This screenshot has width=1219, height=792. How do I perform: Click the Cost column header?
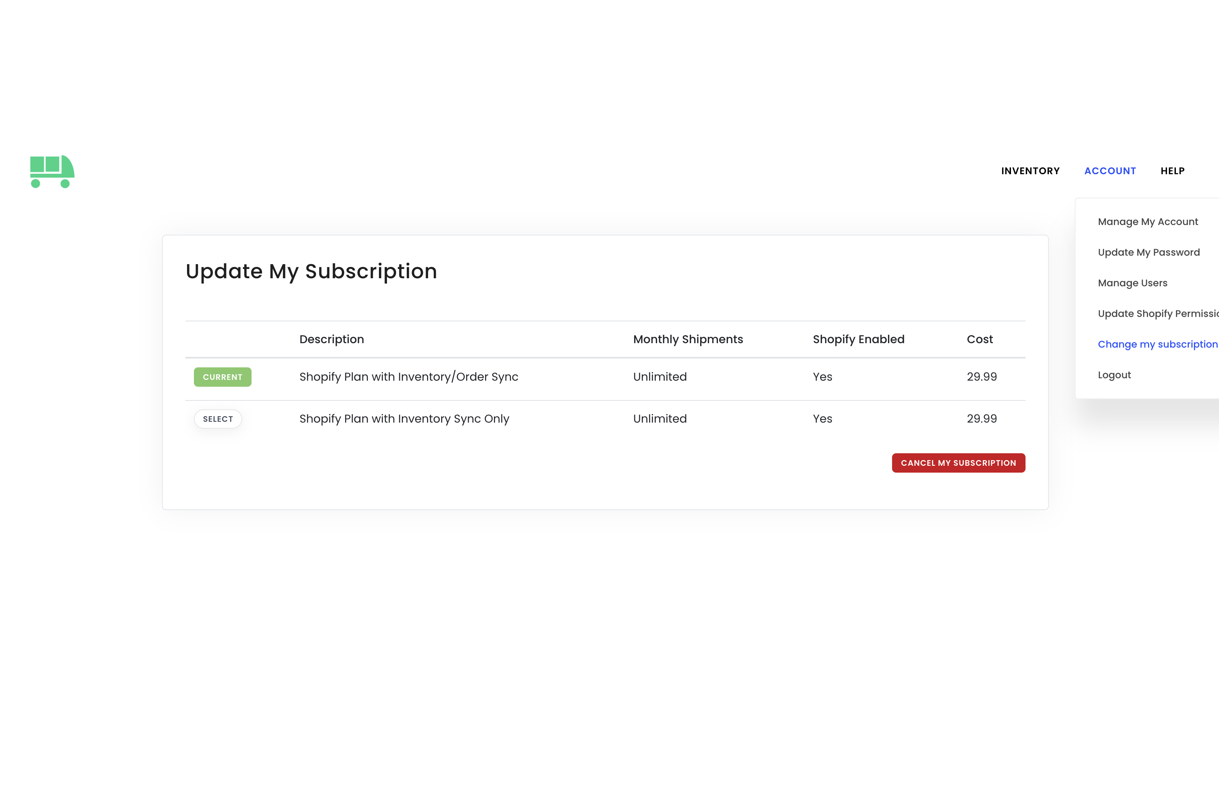pyautogui.click(x=979, y=340)
